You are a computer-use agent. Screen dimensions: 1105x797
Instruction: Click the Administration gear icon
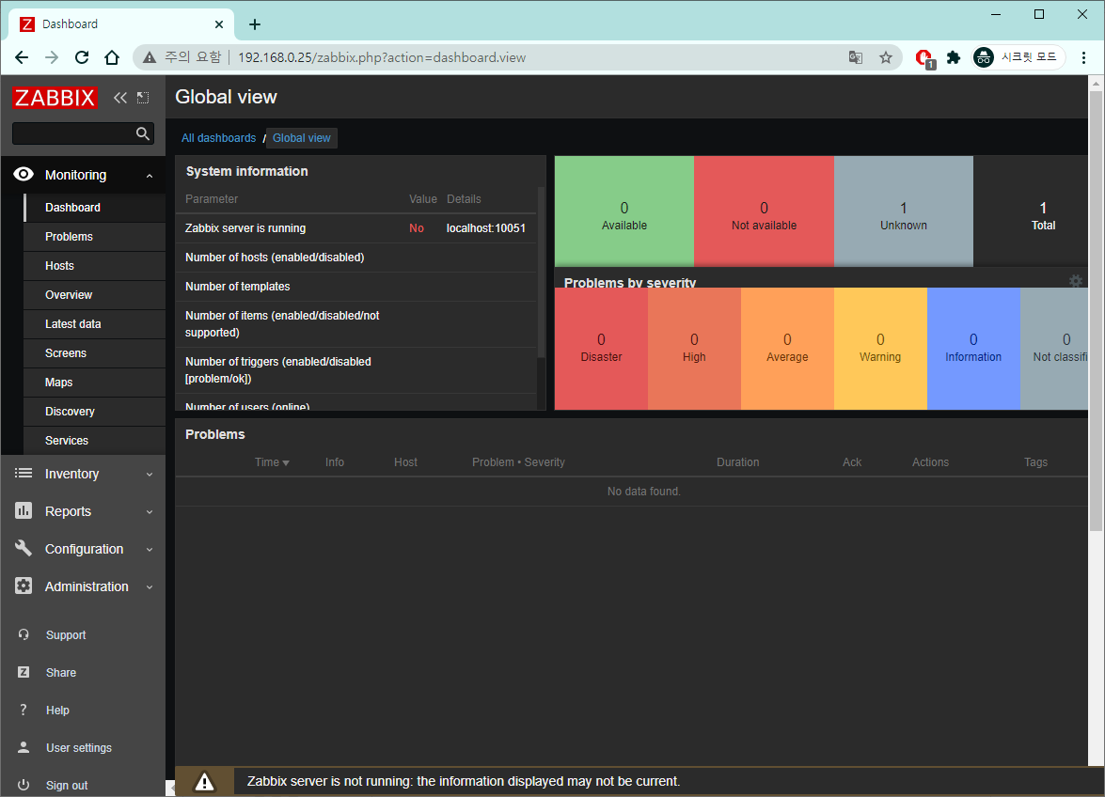pos(24,586)
